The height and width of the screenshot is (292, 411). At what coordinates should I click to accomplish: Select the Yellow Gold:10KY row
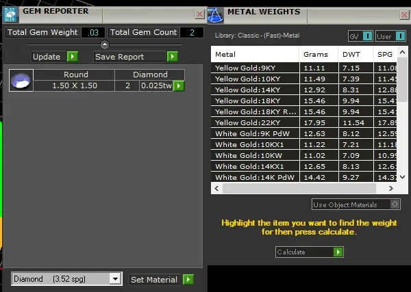coord(304,79)
